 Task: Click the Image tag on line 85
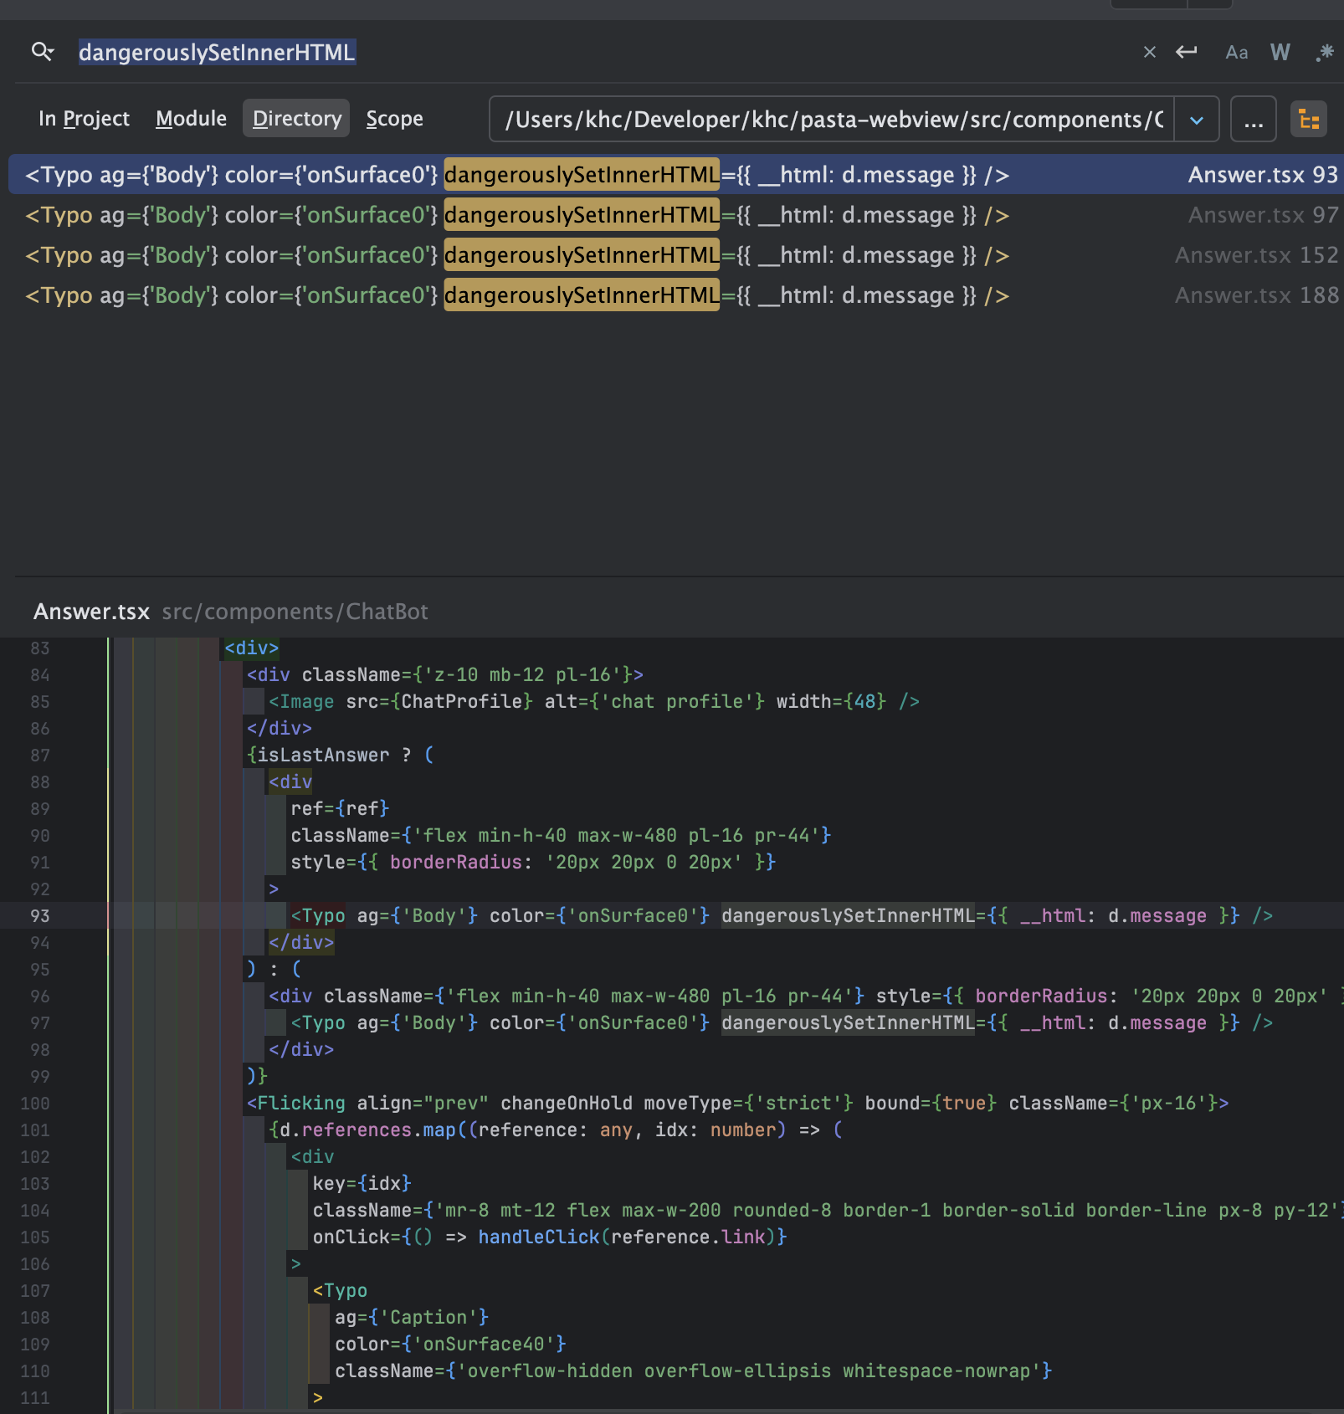(x=301, y=701)
